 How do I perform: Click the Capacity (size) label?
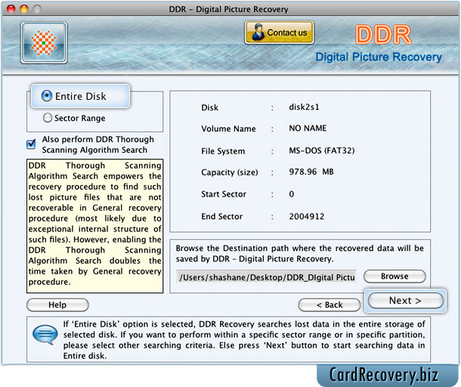tap(229, 172)
